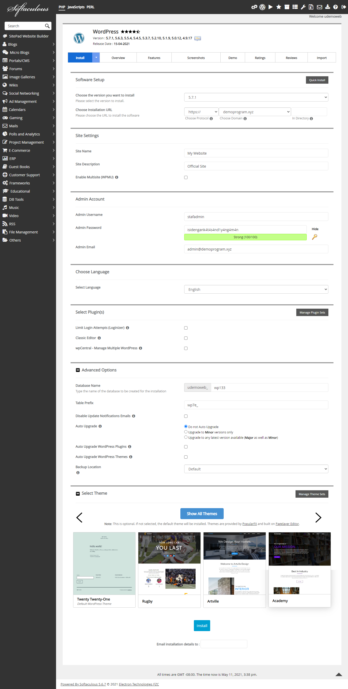Viewport: 348px width, 689px height.
Task: Open the Demo tab
Action: pyautogui.click(x=233, y=57)
